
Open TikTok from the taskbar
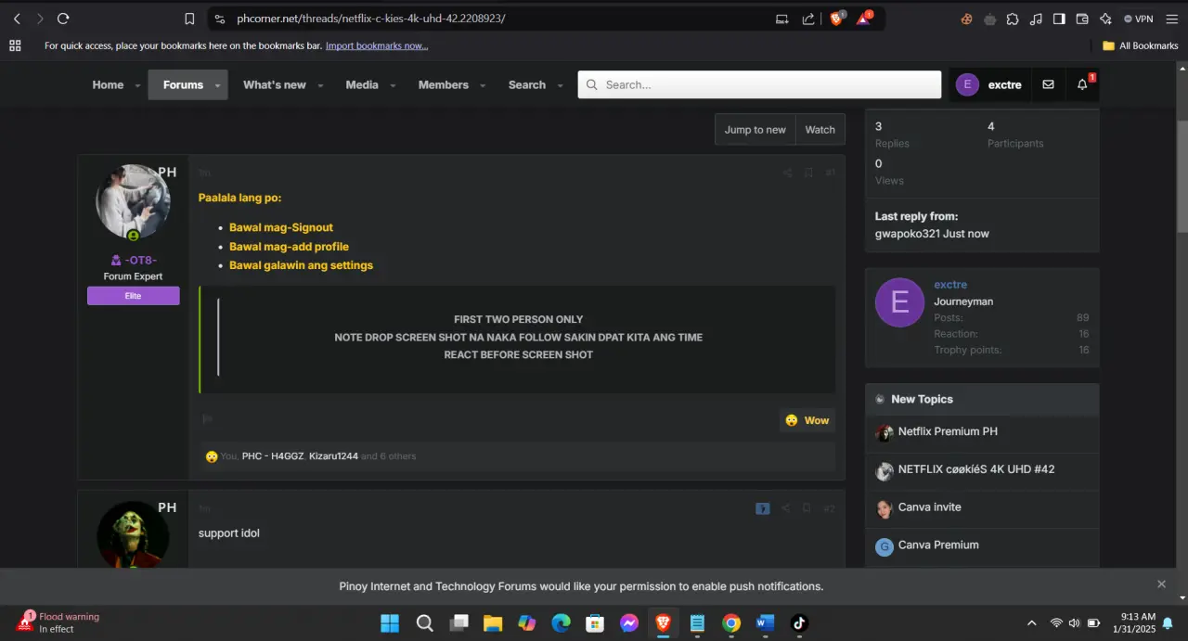pos(799,623)
